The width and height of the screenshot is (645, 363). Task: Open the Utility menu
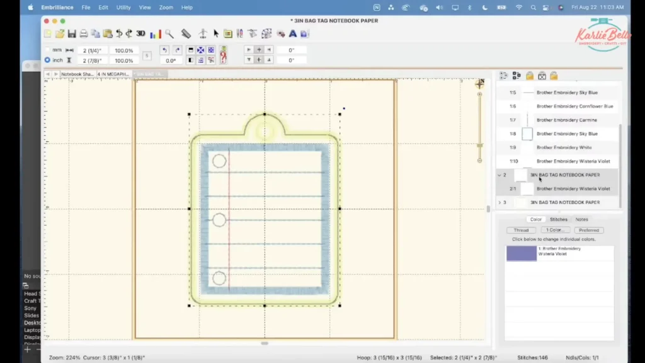123,8
